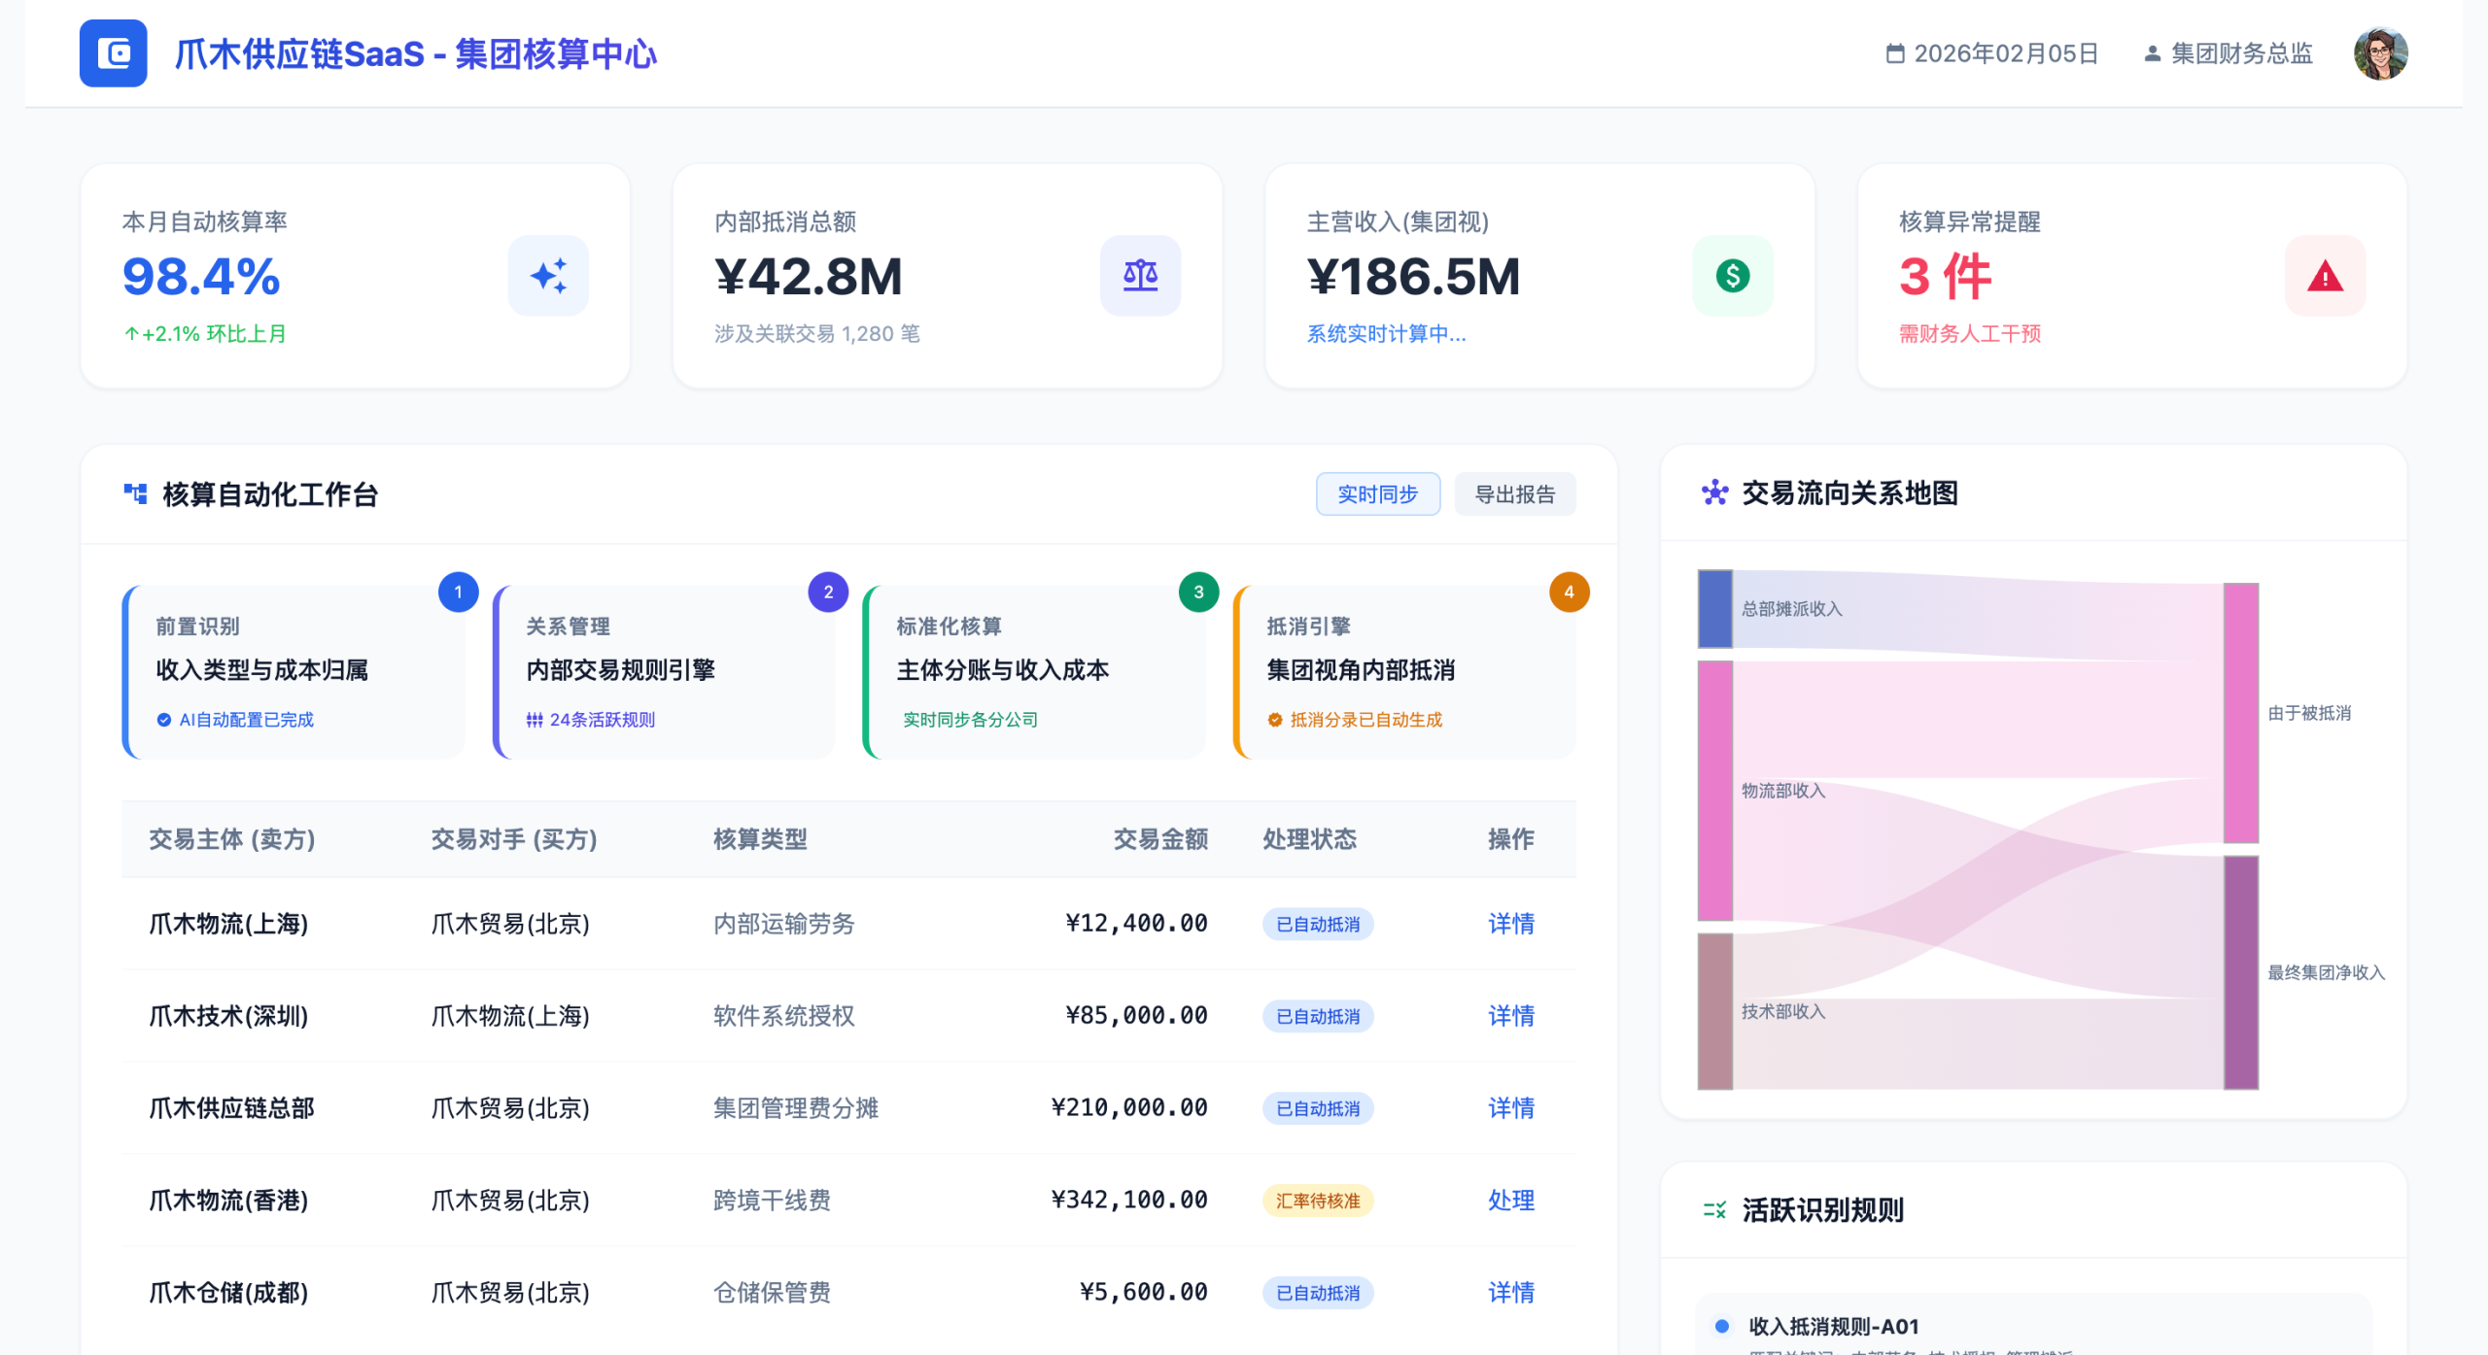
Task: Click the blue 总部摊派收入 Sankey node
Action: click(1714, 608)
